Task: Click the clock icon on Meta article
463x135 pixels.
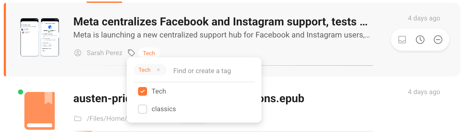Action: point(420,40)
